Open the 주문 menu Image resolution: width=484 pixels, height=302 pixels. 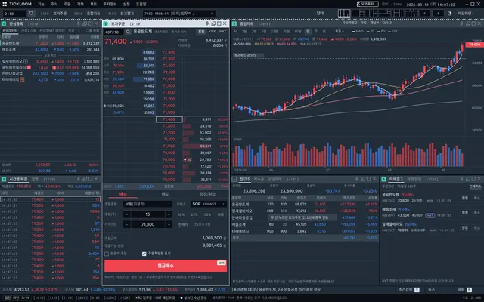pyautogui.click(x=67, y=4)
